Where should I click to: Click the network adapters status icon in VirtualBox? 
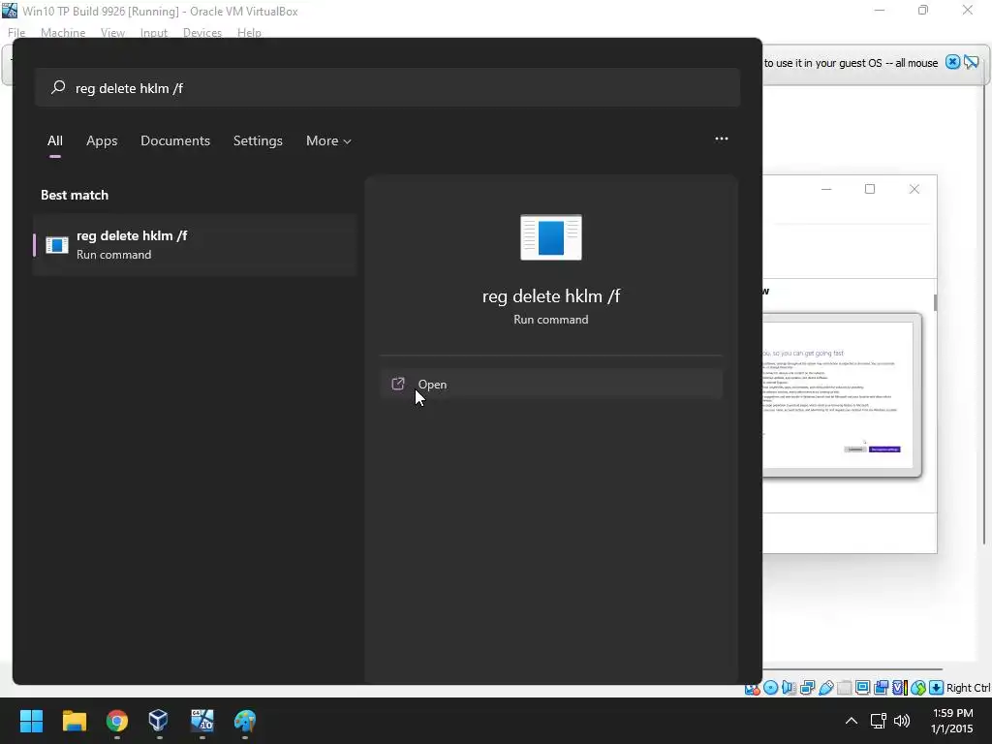(x=807, y=688)
